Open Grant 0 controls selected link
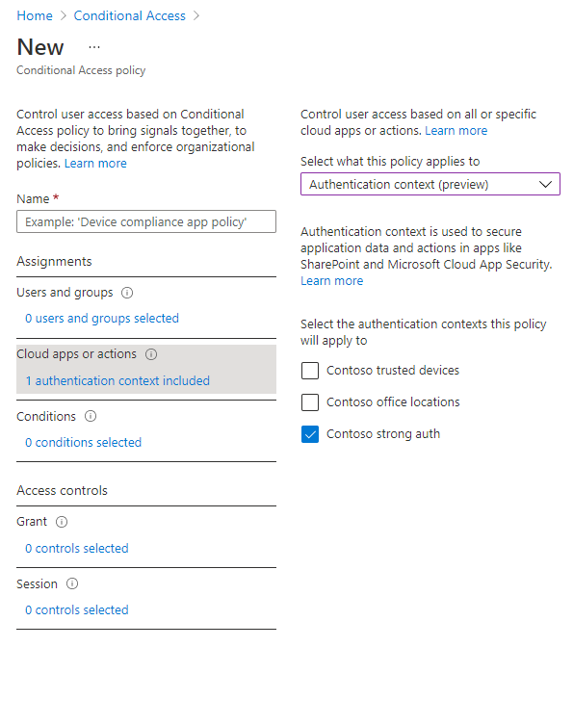The width and height of the screenshot is (573, 725). click(x=77, y=549)
